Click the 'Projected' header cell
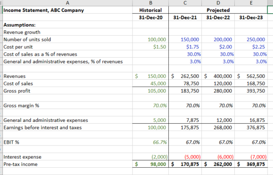273x175 pixels. tap(218, 10)
